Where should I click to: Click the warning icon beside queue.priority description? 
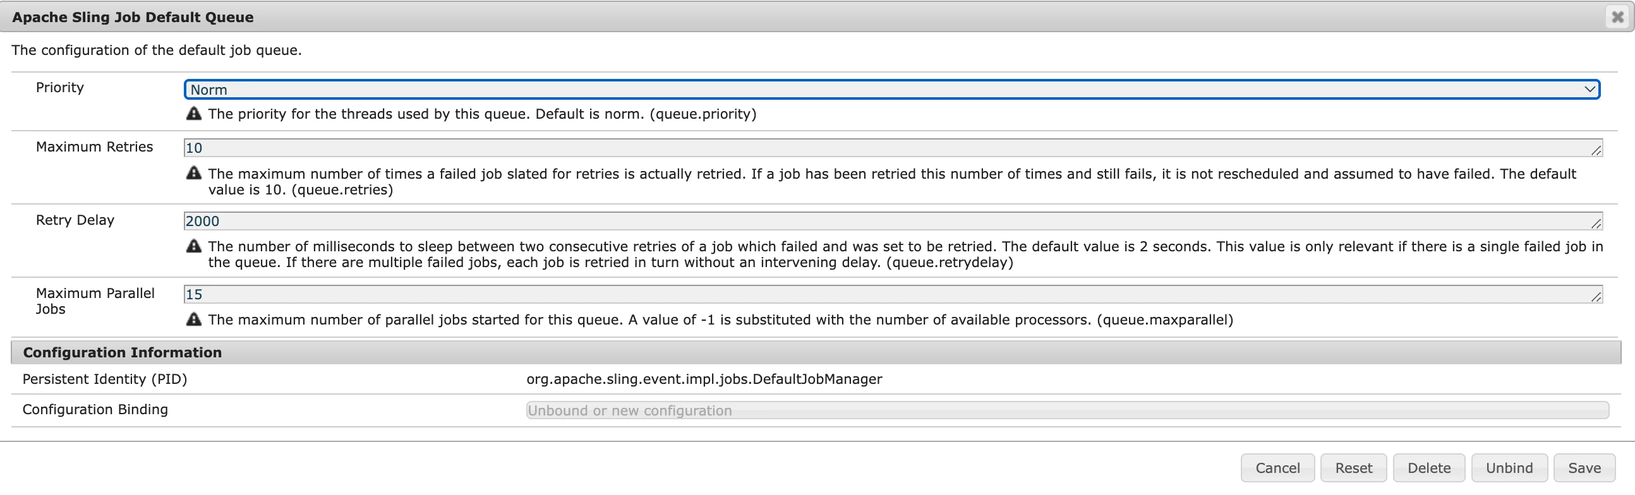click(x=193, y=114)
